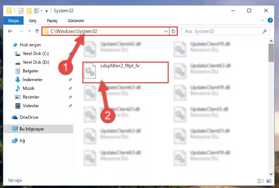The height and width of the screenshot is (188, 279).
Task: Open Yerel Disk (C:) in sidebar
Action: (36, 54)
